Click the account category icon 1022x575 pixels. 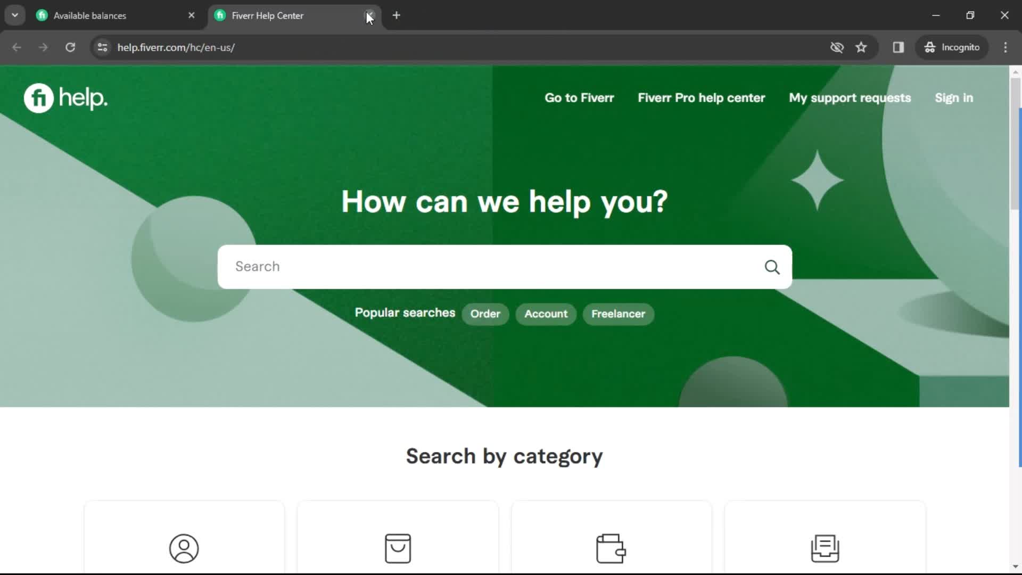coord(185,548)
